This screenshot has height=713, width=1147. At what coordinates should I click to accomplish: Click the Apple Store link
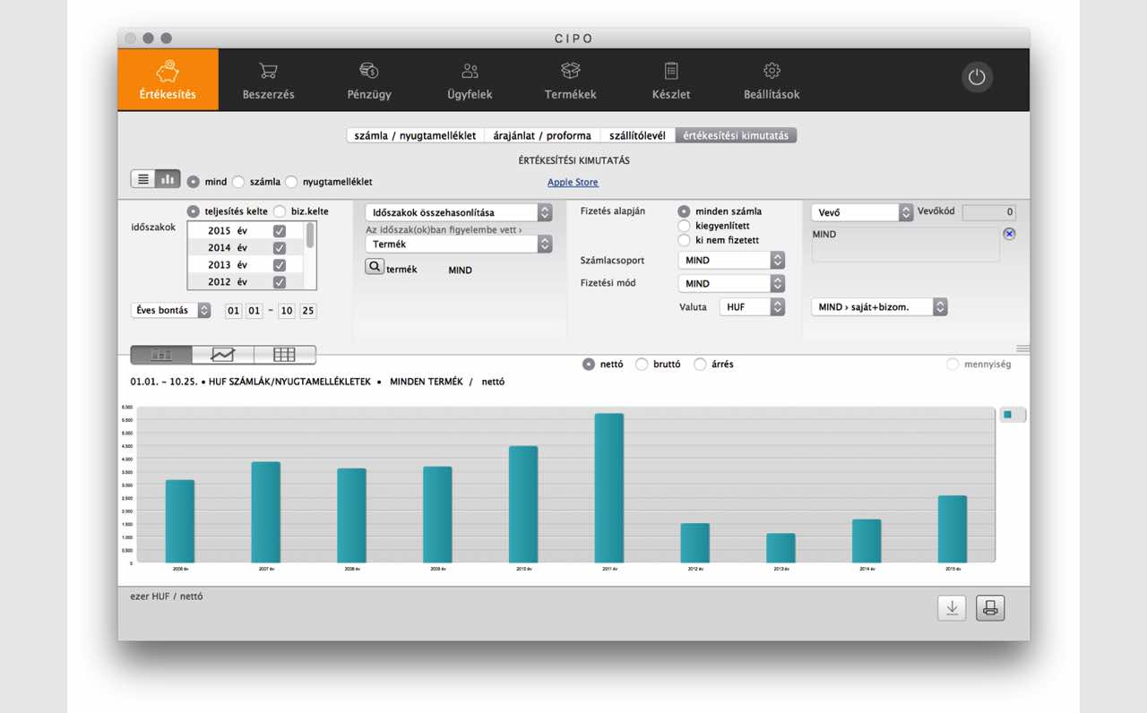tap(573, 183)
